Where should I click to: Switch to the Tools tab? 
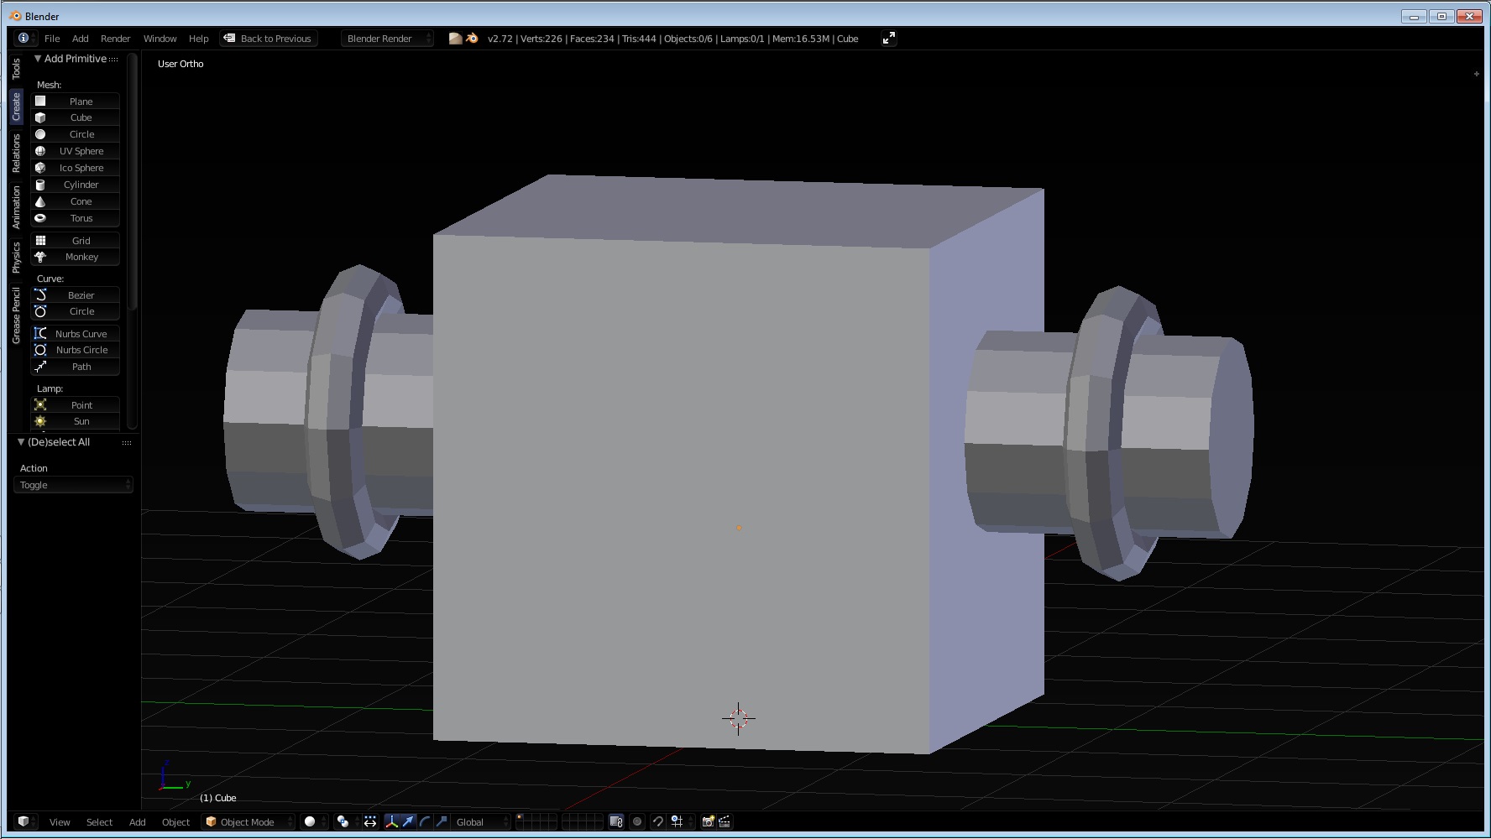pos(16,68)
